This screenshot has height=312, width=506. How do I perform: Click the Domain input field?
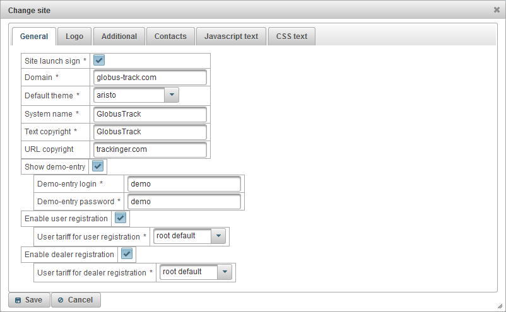(x=150, y=78)
